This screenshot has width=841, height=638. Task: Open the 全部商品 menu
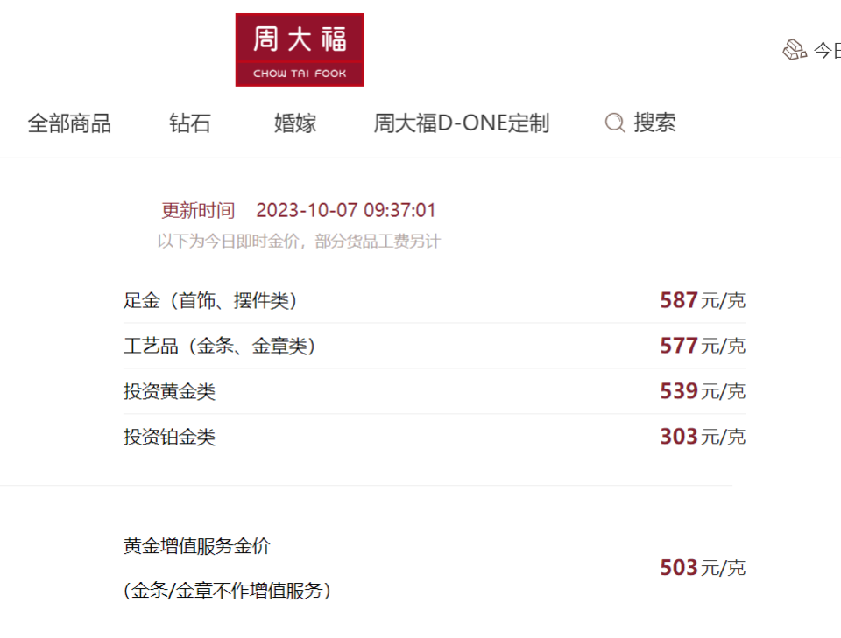(x=69, y=123)
